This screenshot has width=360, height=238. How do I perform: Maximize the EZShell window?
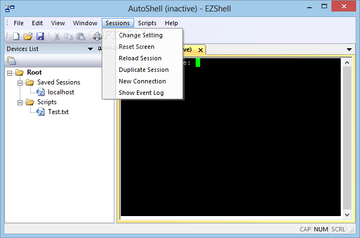(x=324, y=7)
